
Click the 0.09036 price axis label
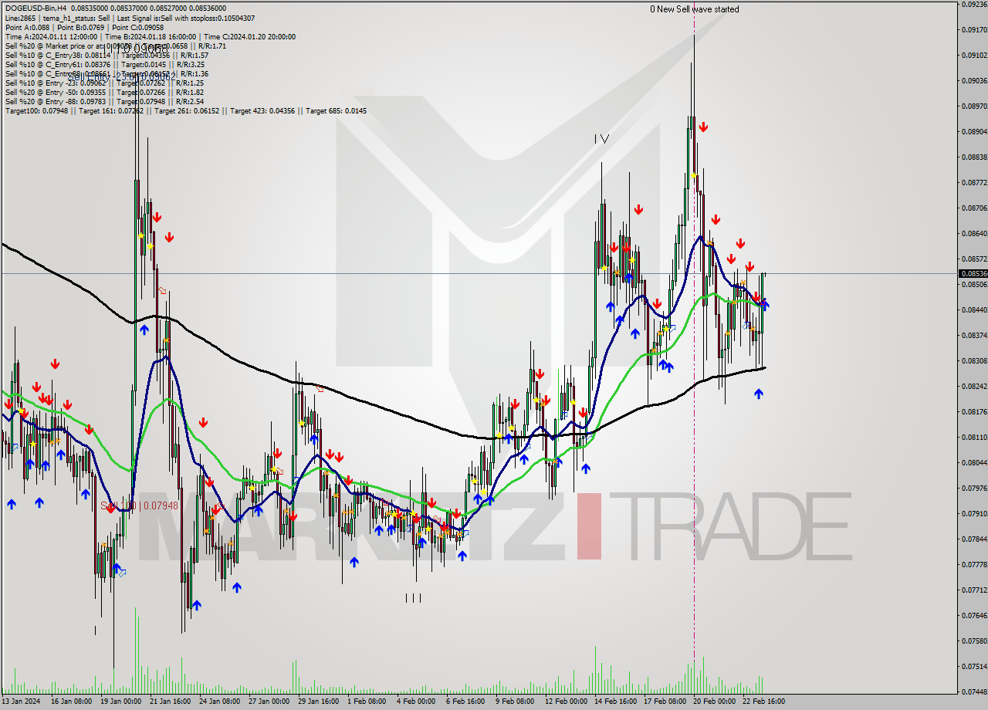pyautogui.click(x=973, y=80)
